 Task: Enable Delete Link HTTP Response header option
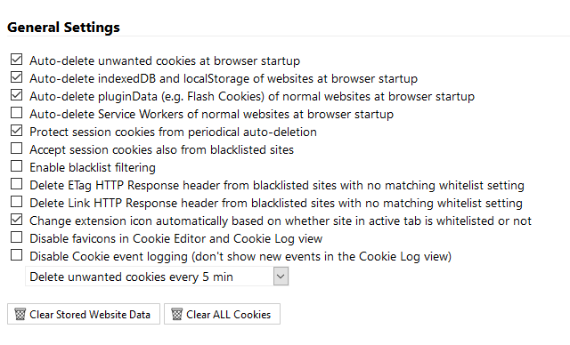click(x=16, y=201)
